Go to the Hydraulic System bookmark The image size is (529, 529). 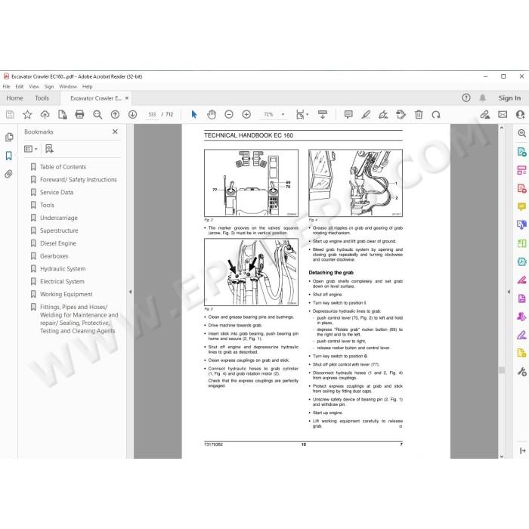63,269
